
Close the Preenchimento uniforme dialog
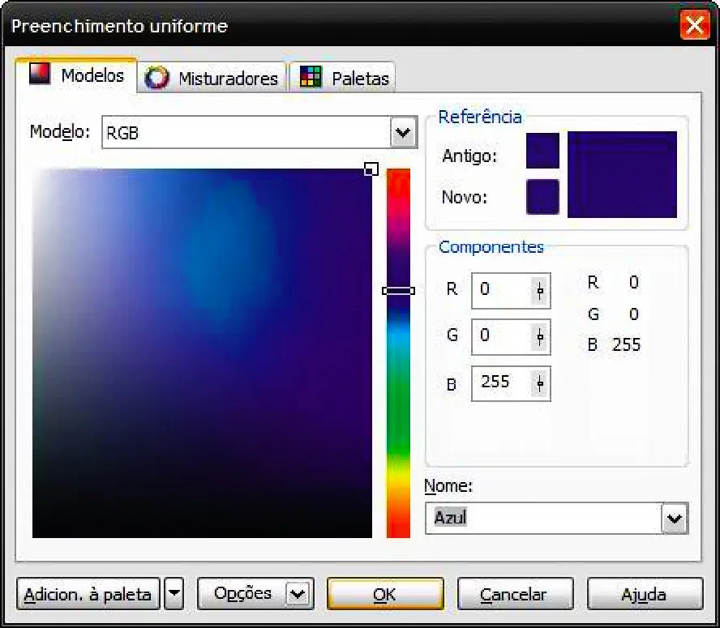click(695, 26)
